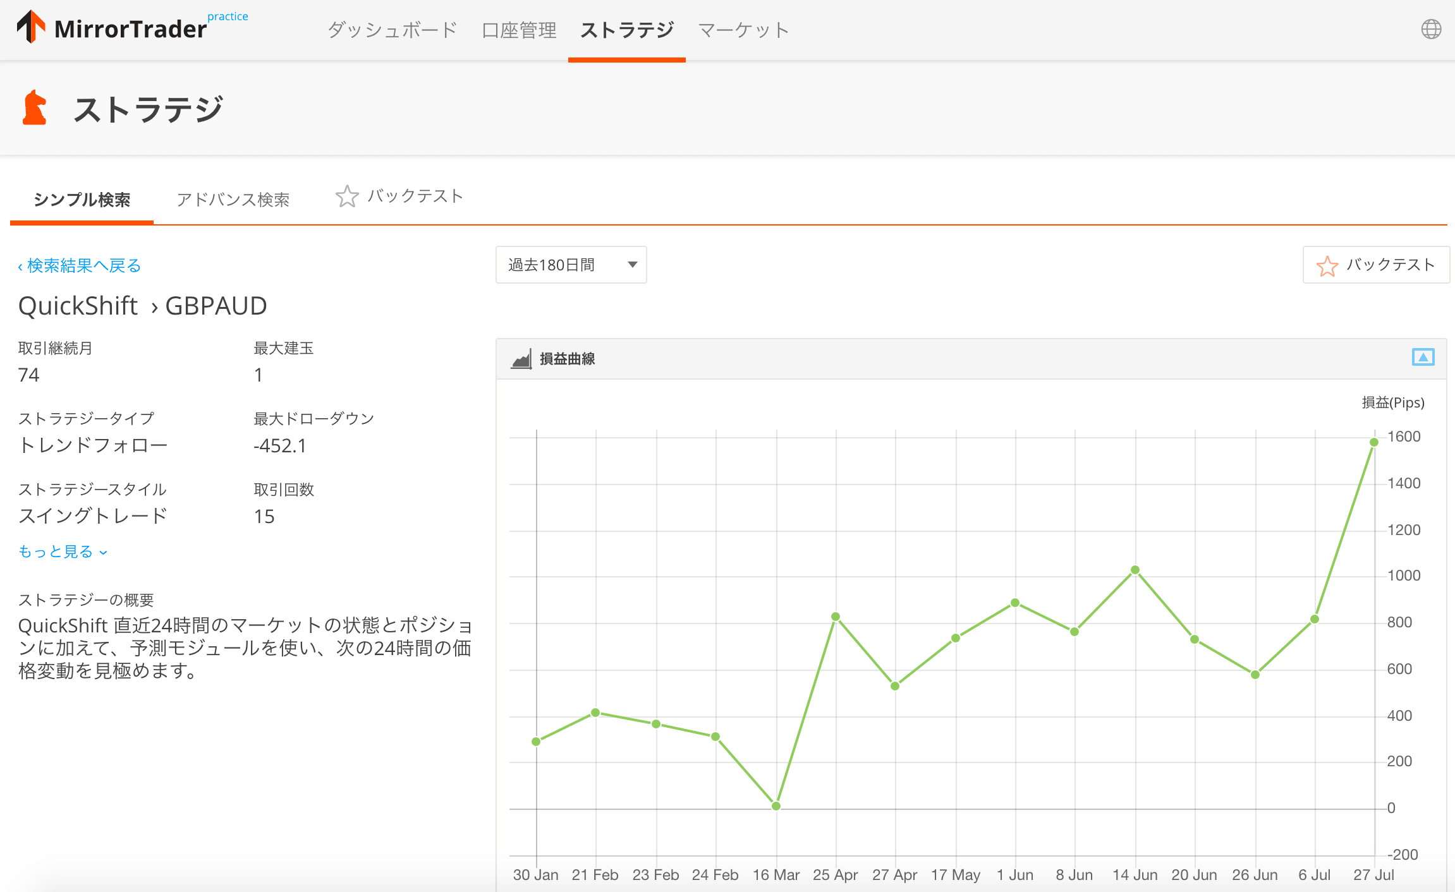Switch to the アドバンス検索 tab
Image resolution: width=1455 pixels, height=892 pixels.
[233, 200]
